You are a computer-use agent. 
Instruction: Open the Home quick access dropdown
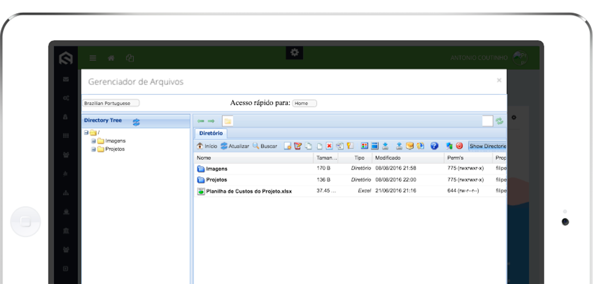pos(304,103)
